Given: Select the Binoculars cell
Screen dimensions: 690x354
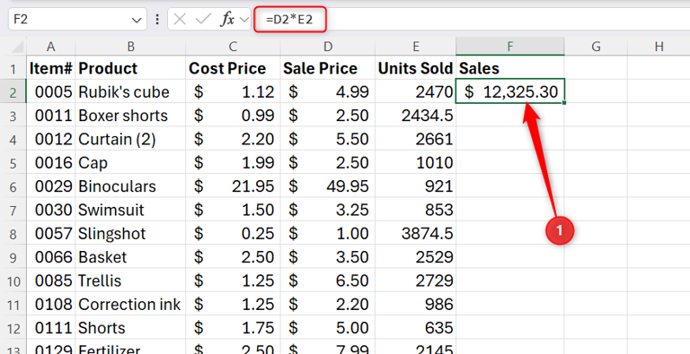Looking at the screenshot, I should pyautogui.click(x=130, y=186).
